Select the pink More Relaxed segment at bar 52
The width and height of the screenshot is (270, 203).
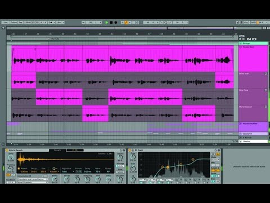96,113
